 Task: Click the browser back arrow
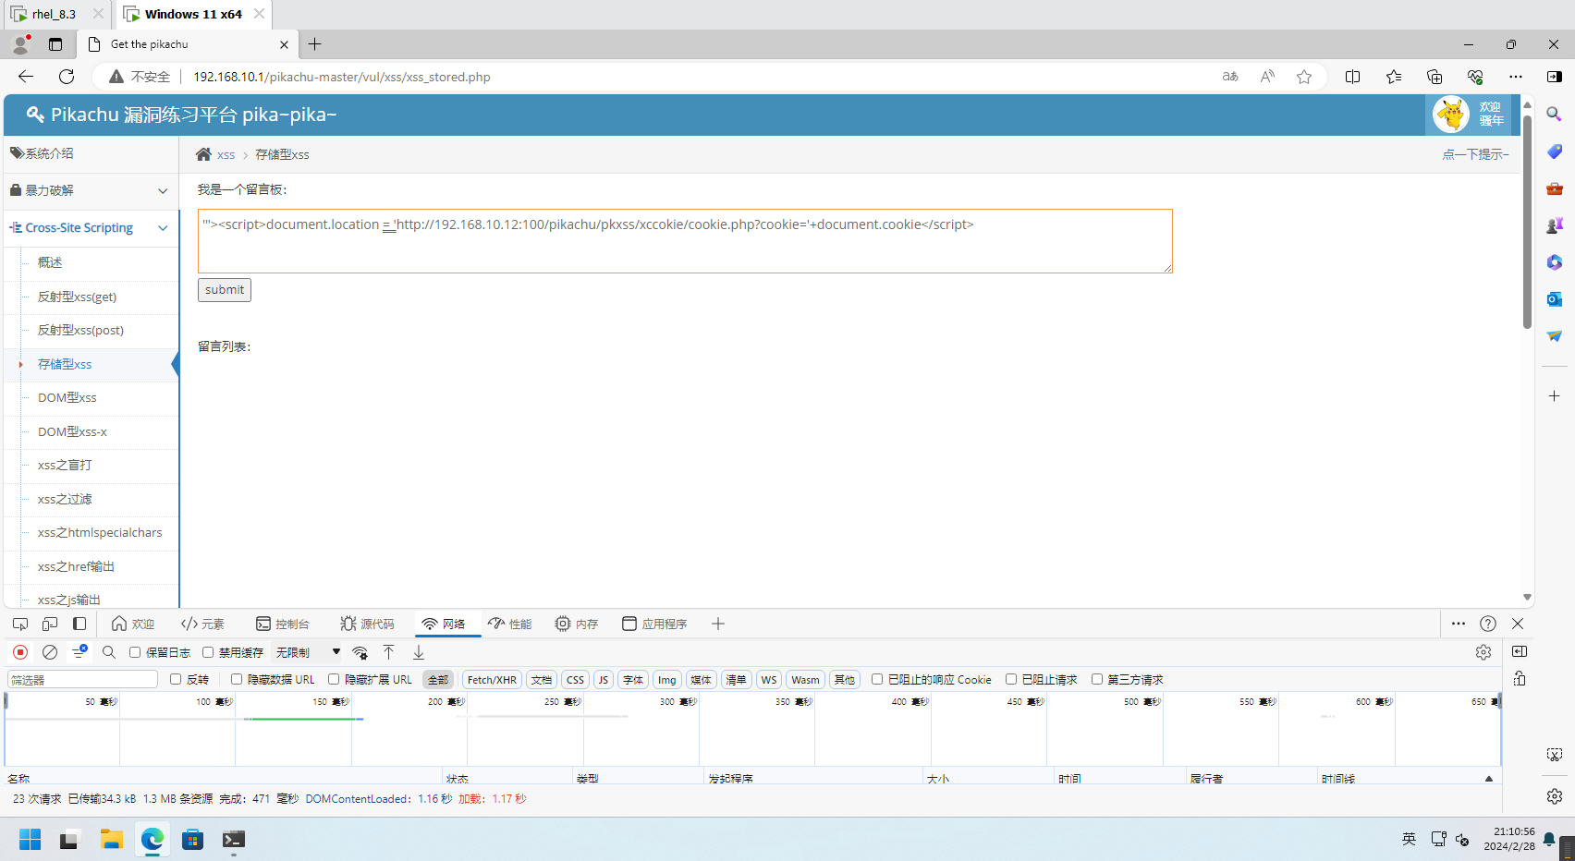click(x=26, y=77)
